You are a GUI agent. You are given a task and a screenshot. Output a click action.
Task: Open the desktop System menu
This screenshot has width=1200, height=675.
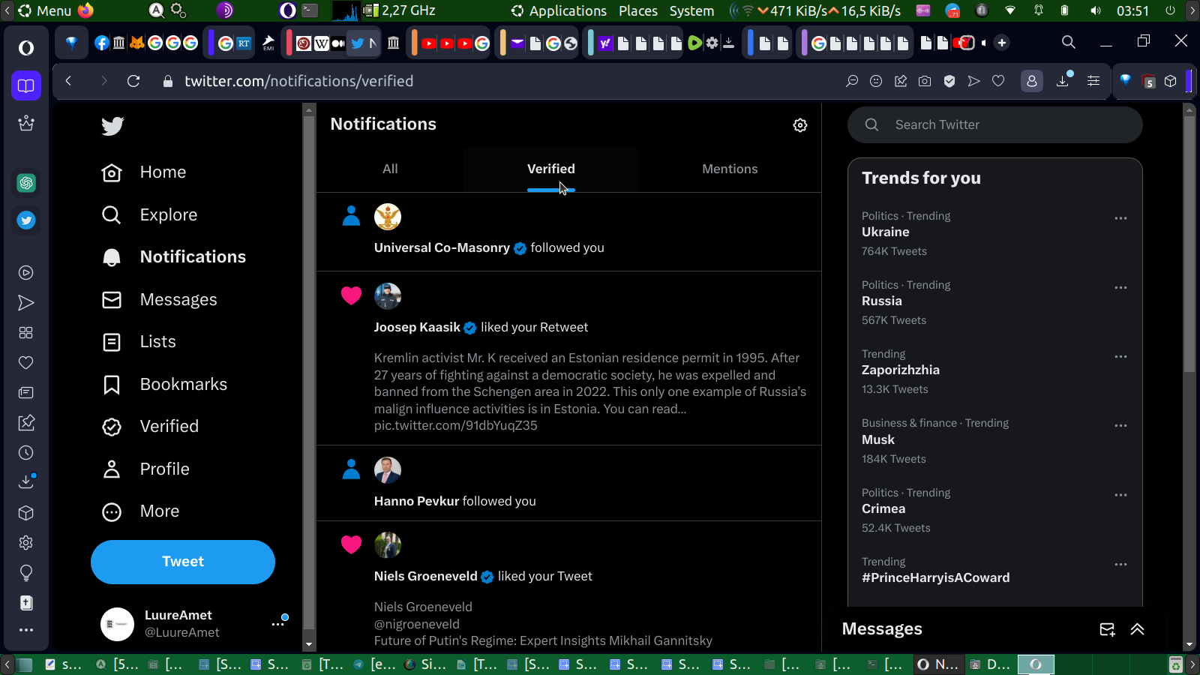click(x=691, y=10)
